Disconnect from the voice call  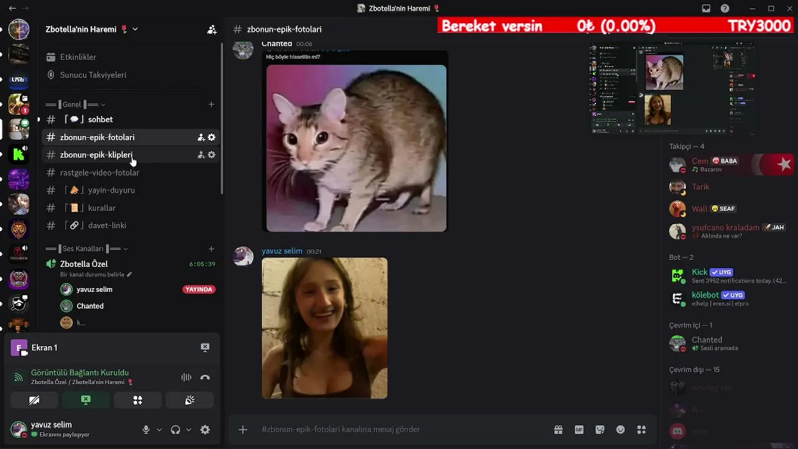[205, 377]
